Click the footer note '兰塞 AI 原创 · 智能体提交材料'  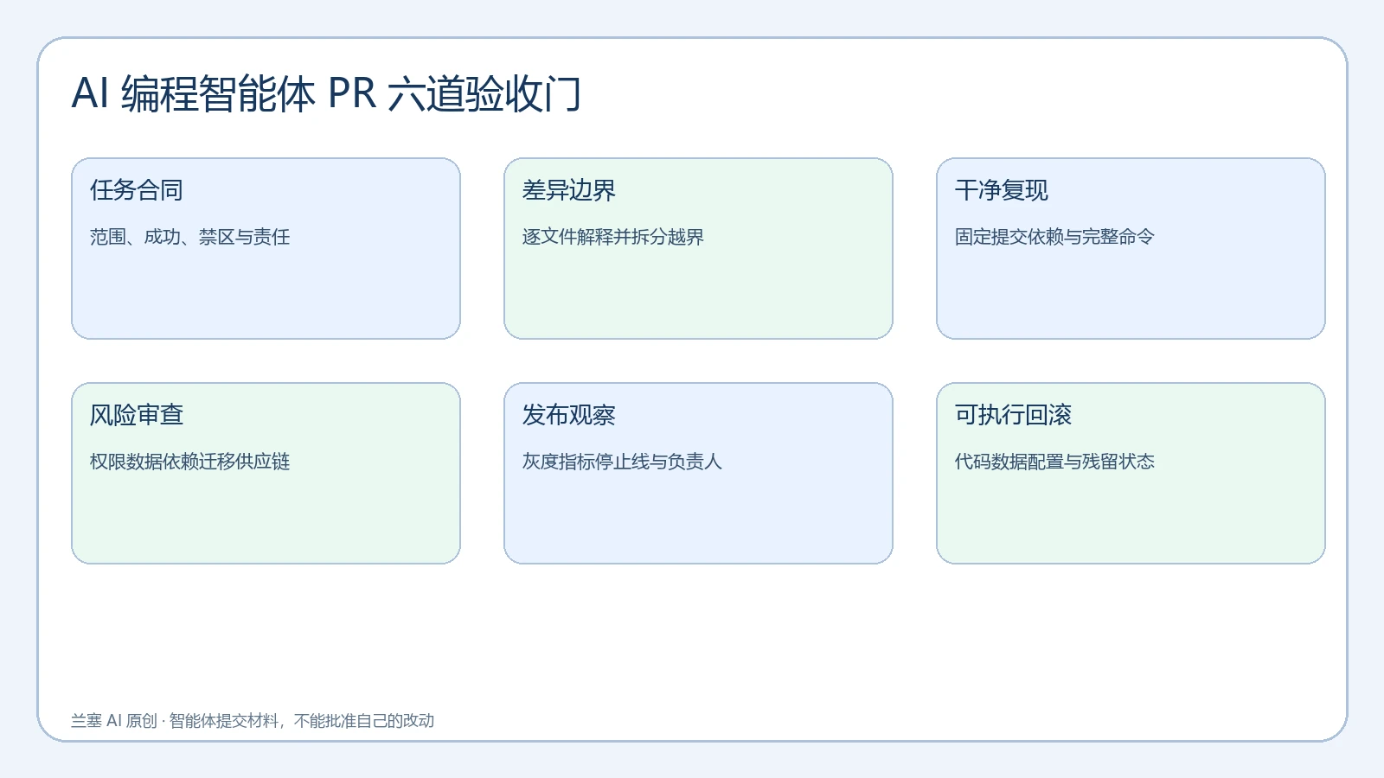(x=176, y=721)
